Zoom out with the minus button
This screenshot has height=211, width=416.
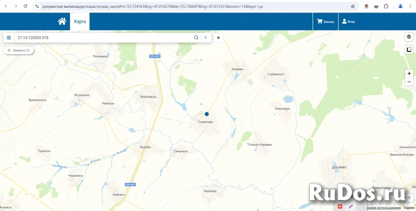click(x=409, y=82)
